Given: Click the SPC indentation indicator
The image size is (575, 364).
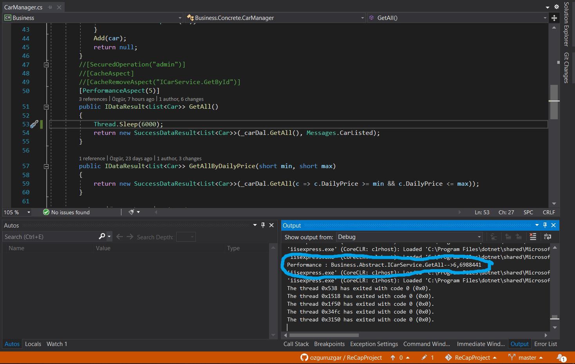Looking at the screenshot, I should [528, 212].
